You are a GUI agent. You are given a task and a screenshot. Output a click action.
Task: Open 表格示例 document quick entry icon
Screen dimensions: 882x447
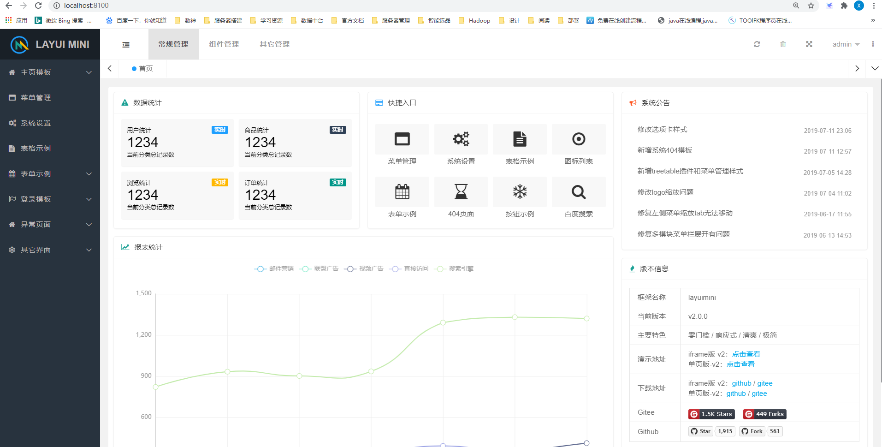coord(520,139)
